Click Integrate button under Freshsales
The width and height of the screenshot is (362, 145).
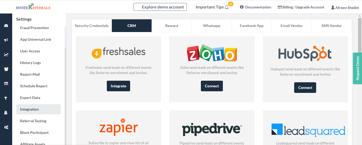(x=118, y=86)
